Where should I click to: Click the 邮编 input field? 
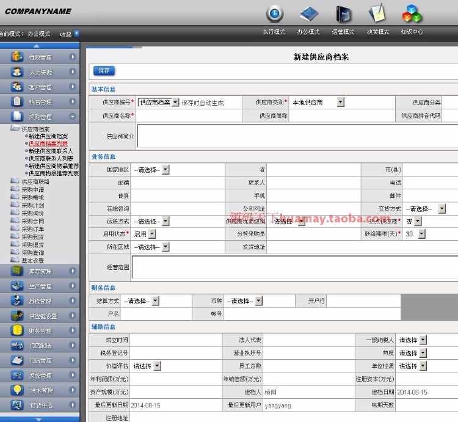coord(178,183)
